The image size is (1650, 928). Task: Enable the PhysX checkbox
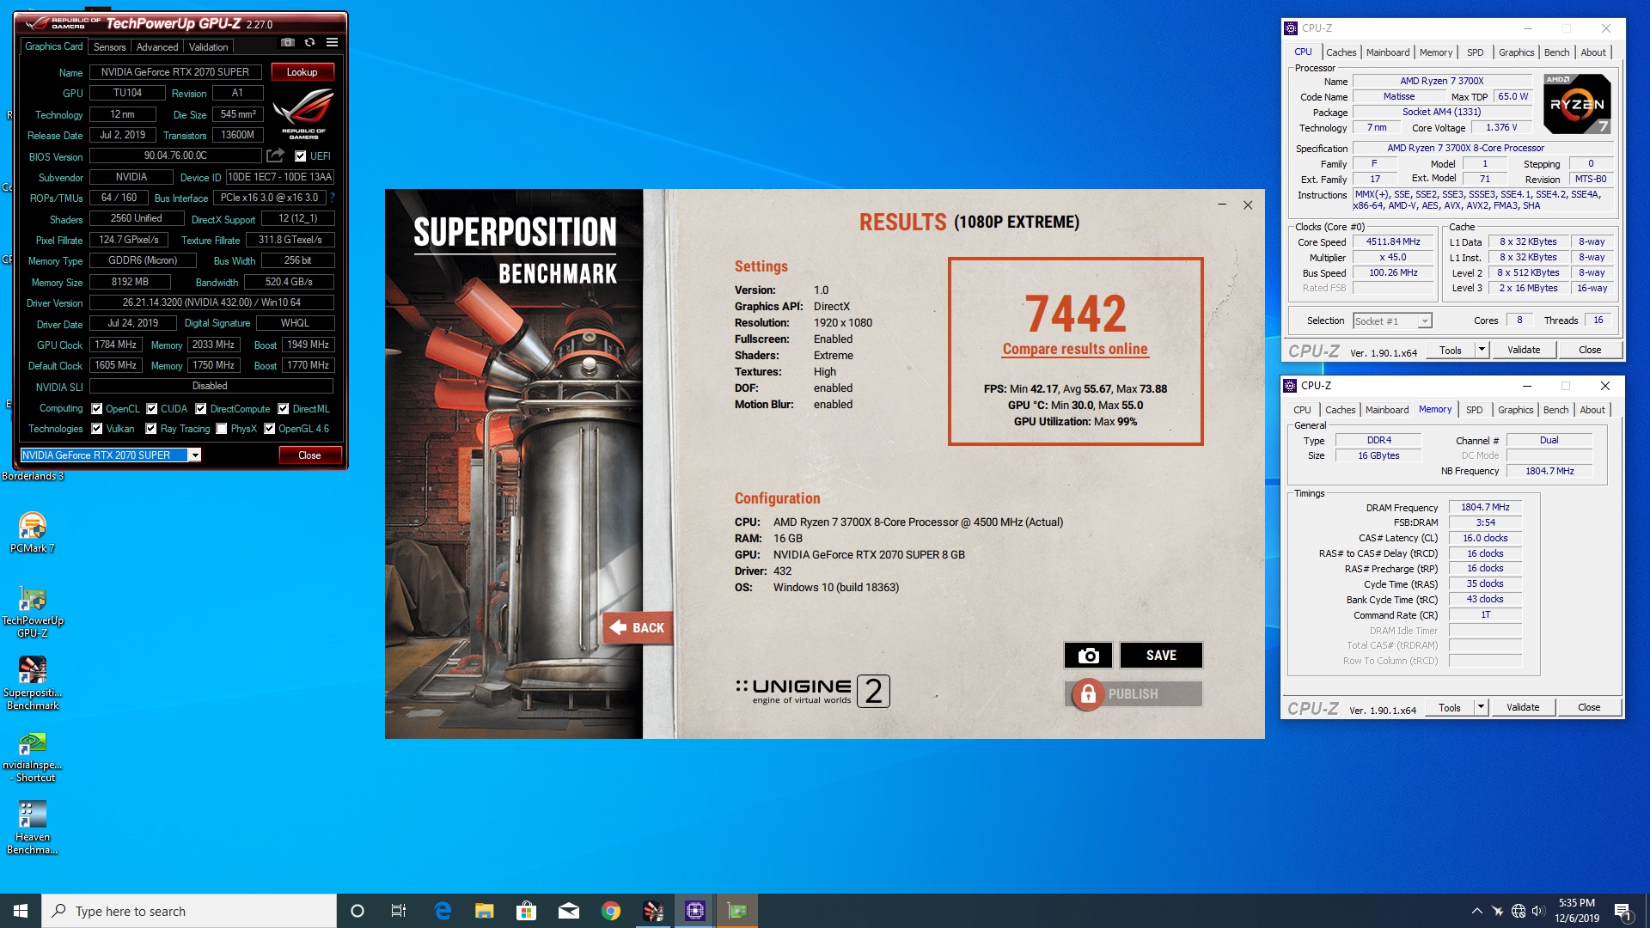pyautogui.click(x=222, y=429)
